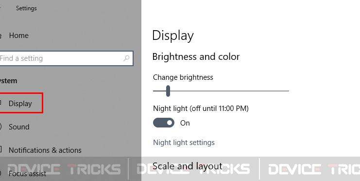The image size is (360, 181).
Task: Click the far right end of the brightness slider track
Action: 288,91
